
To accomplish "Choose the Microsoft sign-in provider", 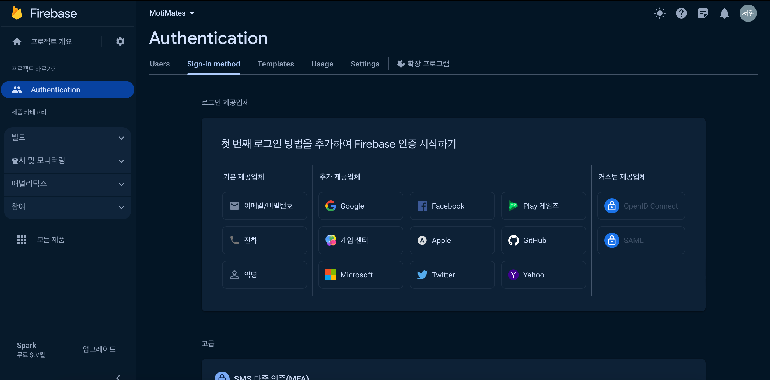I will point(360,275).
